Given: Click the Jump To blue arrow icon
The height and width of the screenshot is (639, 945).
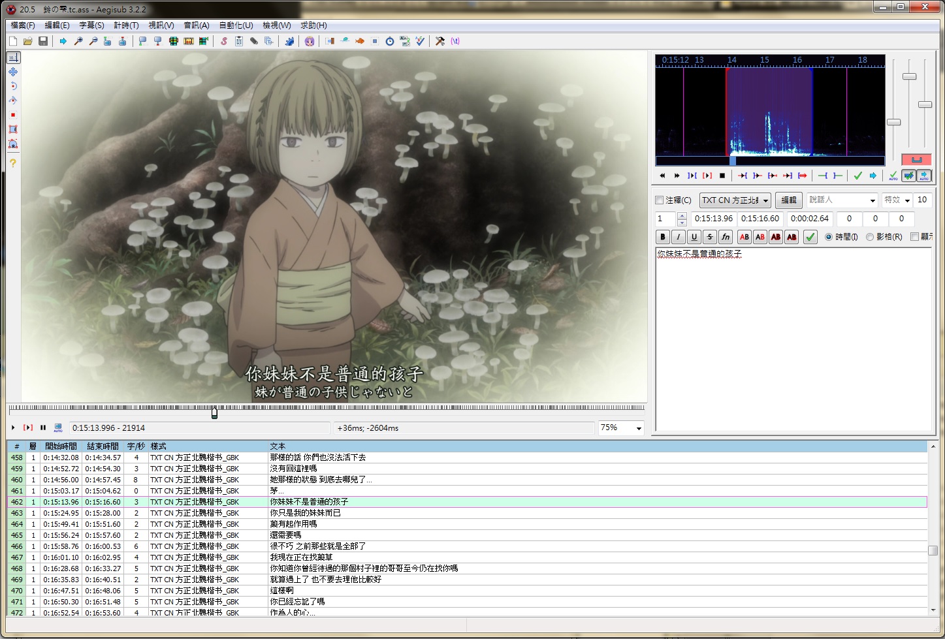Looking at the screenshot, I should (63, 41).
